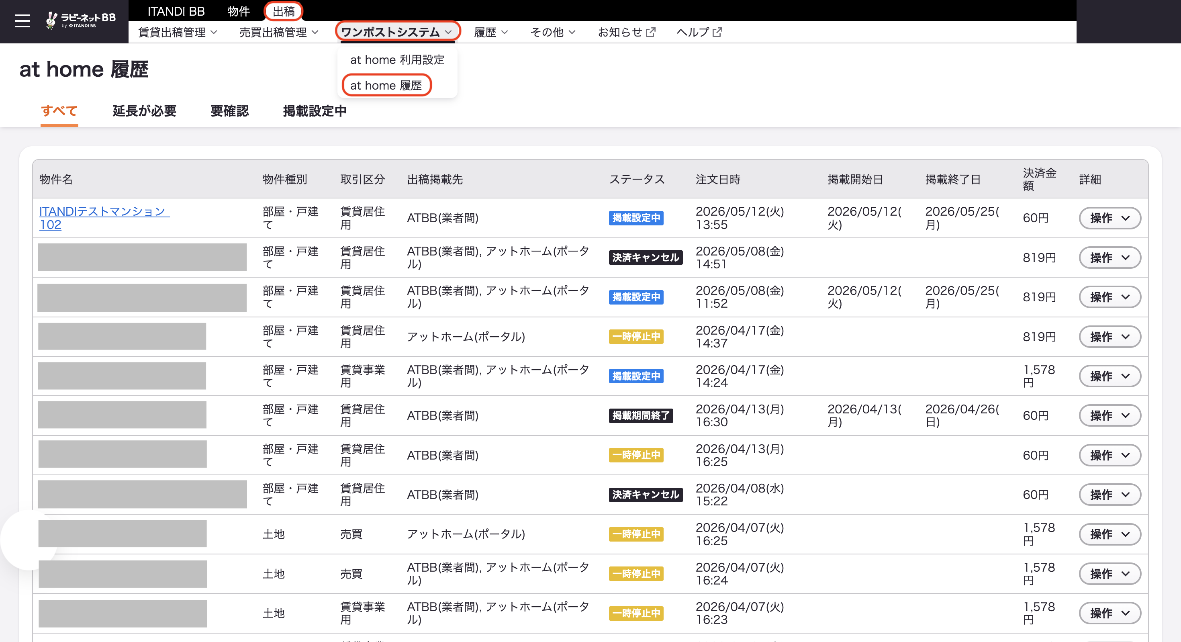Open ITANDIテストマンション 102 property link
The width and height of the screenshot is (1181, 642).
tap(104, 218)
